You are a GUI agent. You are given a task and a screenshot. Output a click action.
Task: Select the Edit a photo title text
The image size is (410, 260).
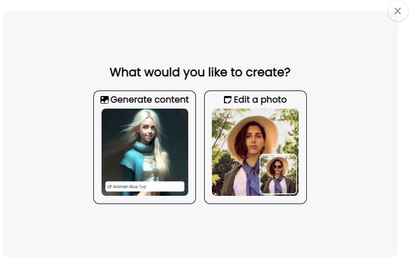tap(260, 100)
